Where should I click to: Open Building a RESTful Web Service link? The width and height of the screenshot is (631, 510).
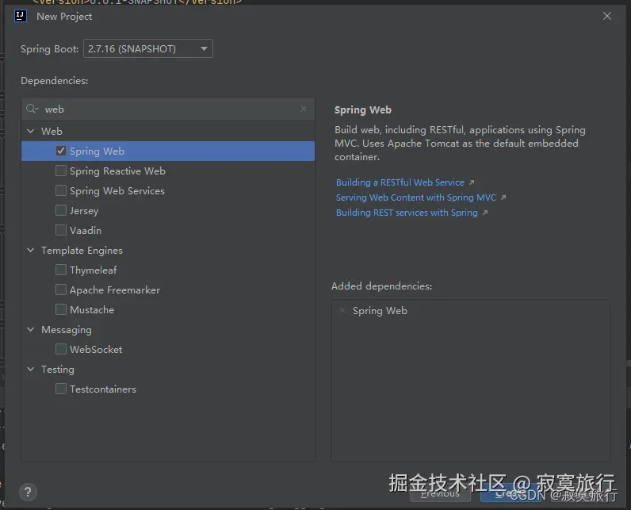pos(400,182)
